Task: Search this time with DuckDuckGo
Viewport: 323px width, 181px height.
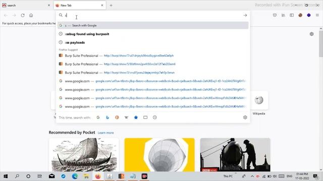Action: pos(117,117)
